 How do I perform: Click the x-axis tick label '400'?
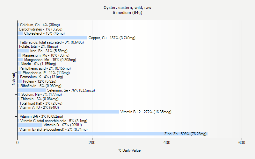click(167, 142)
